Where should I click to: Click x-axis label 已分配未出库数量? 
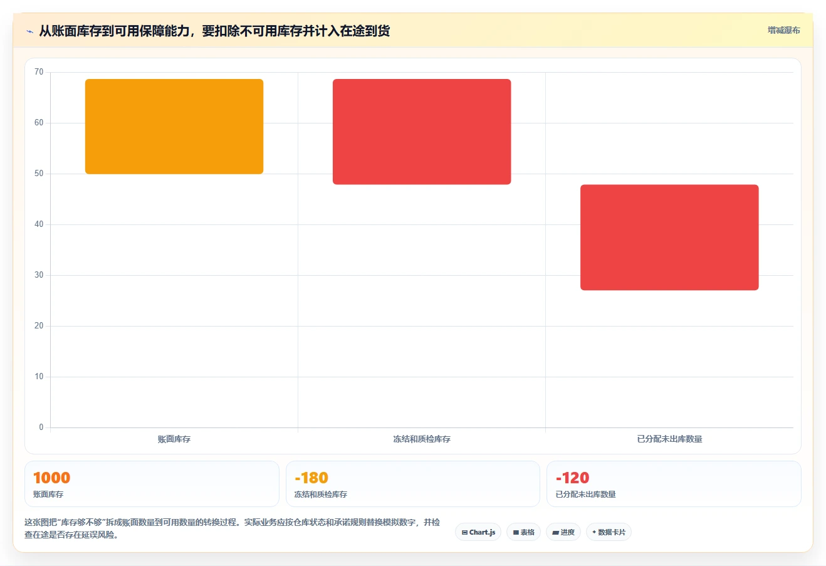669,439
